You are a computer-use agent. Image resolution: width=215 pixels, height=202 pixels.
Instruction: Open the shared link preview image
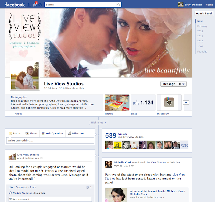[x=116, y=195]
